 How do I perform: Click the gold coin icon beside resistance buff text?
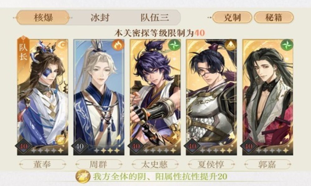pos(83,176)
